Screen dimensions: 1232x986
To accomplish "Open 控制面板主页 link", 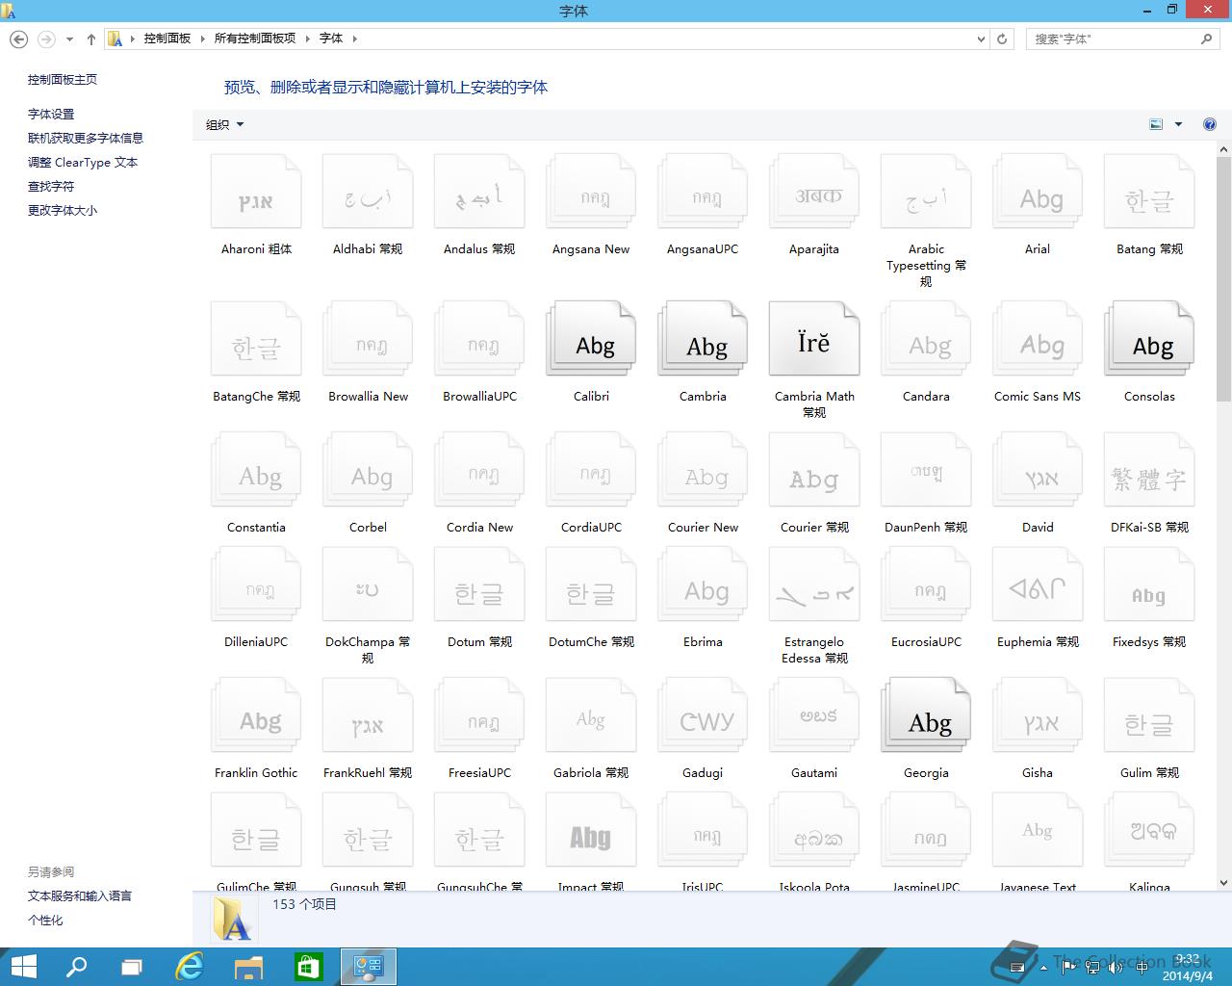I will (63, 80).
